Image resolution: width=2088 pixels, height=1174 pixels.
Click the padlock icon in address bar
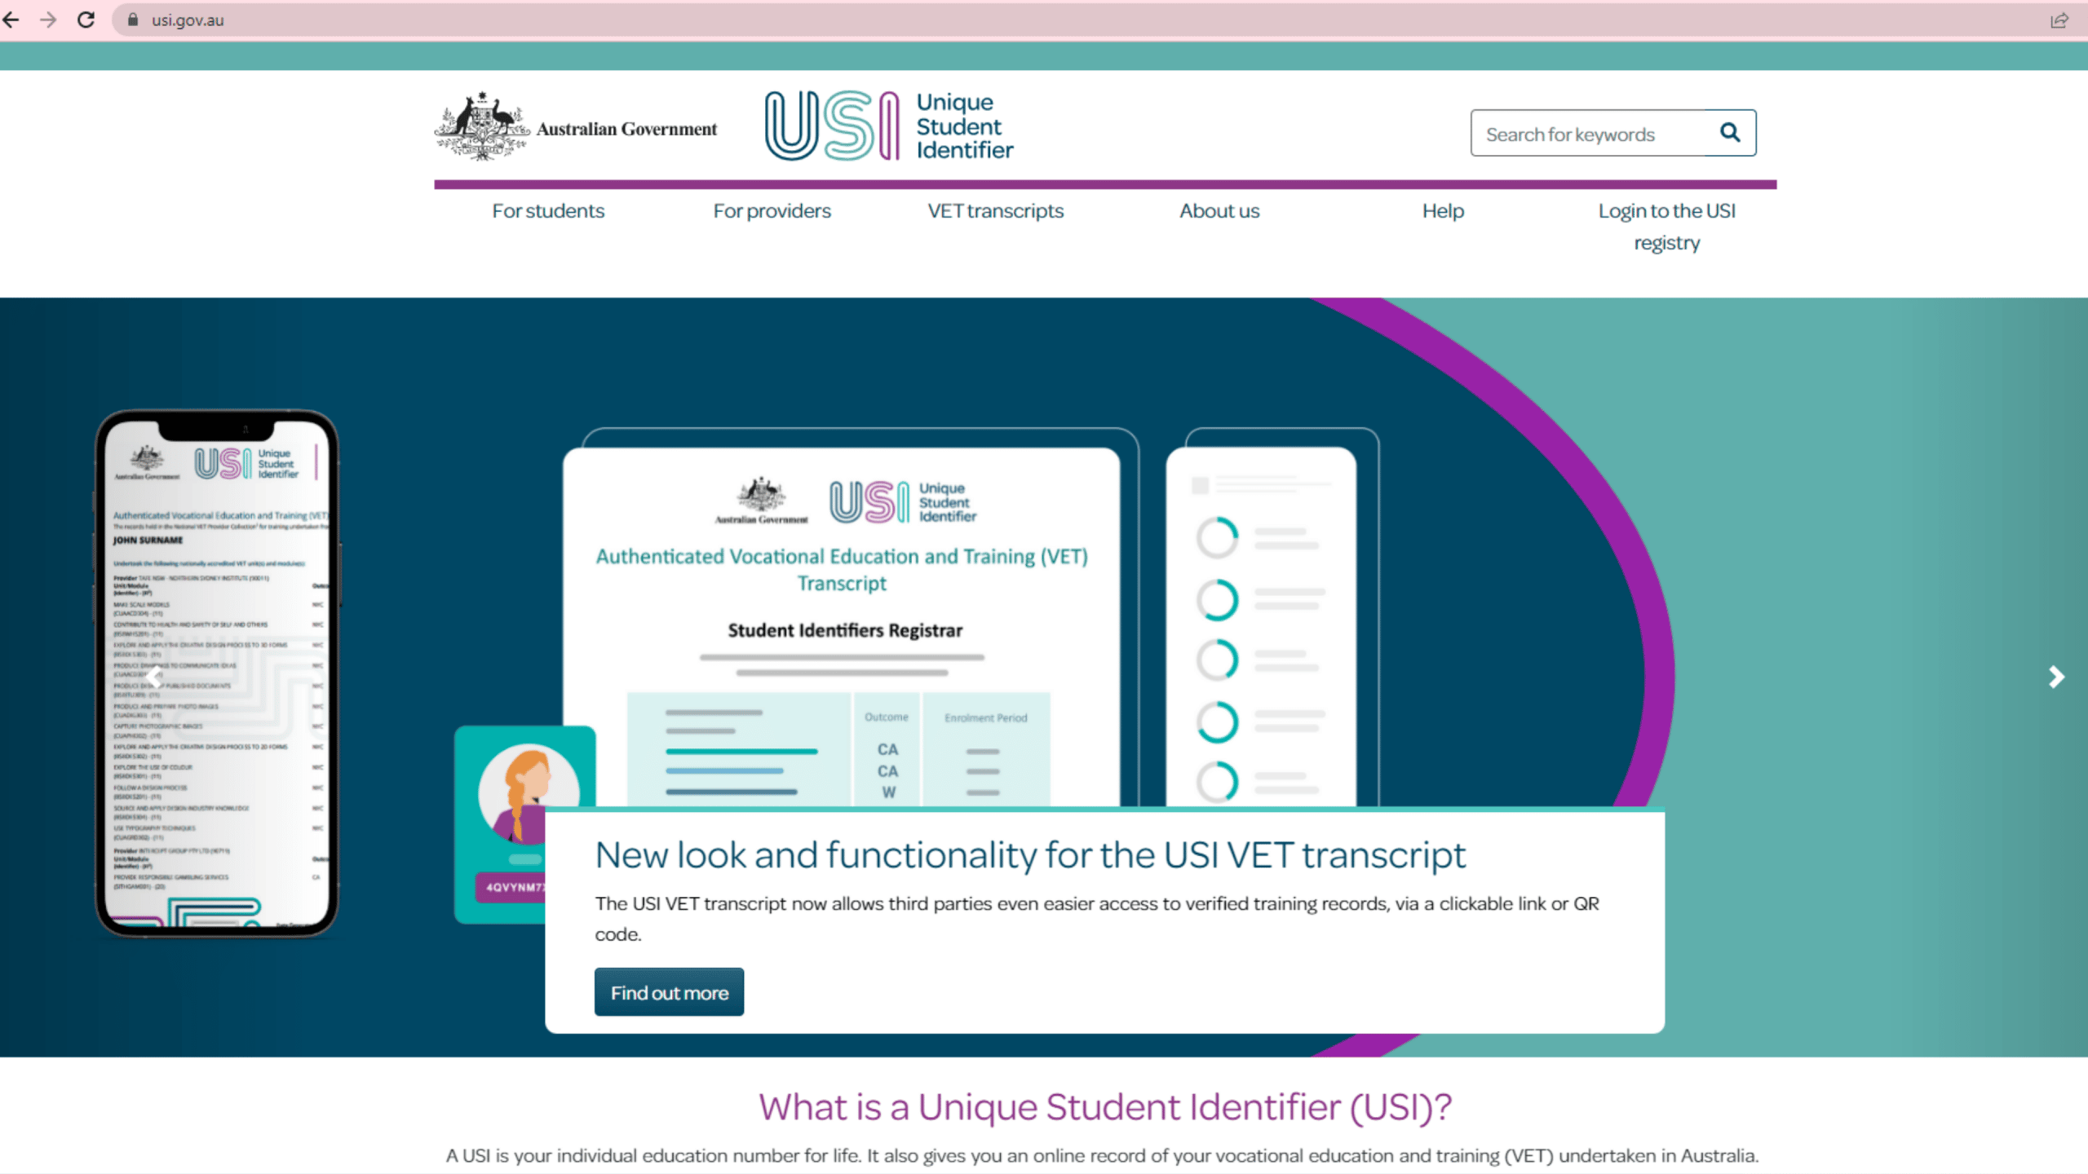tap(133, 20)
